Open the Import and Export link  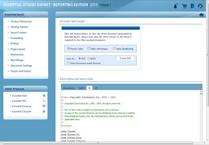[x=21, y=71]
